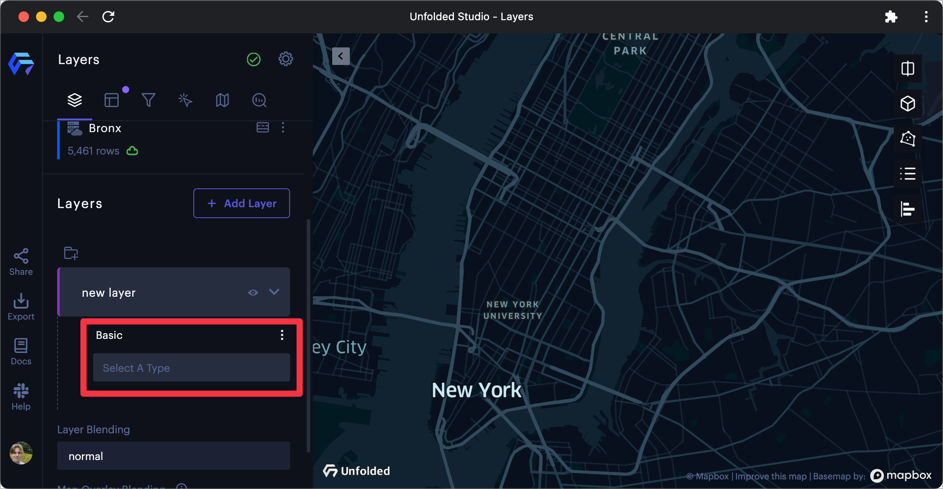Show the map legend list

[907, 174]
